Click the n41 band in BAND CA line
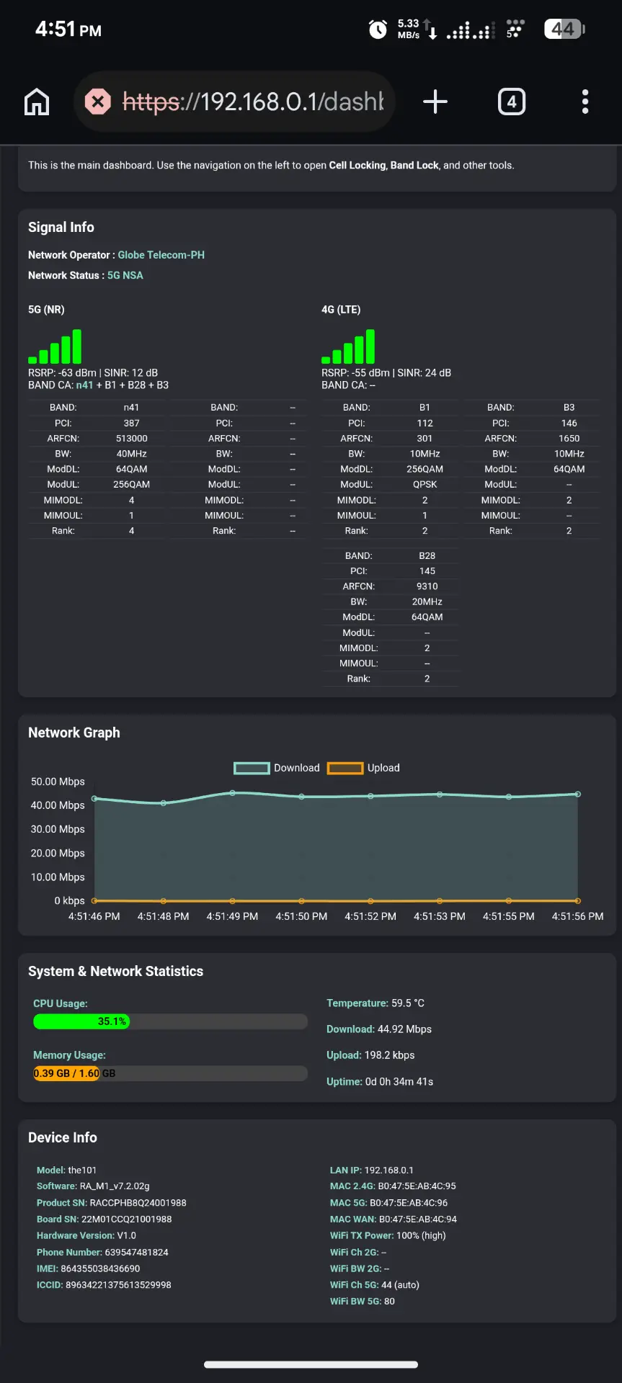This screenshot has width=622, height=1383. tap(84, 385)
